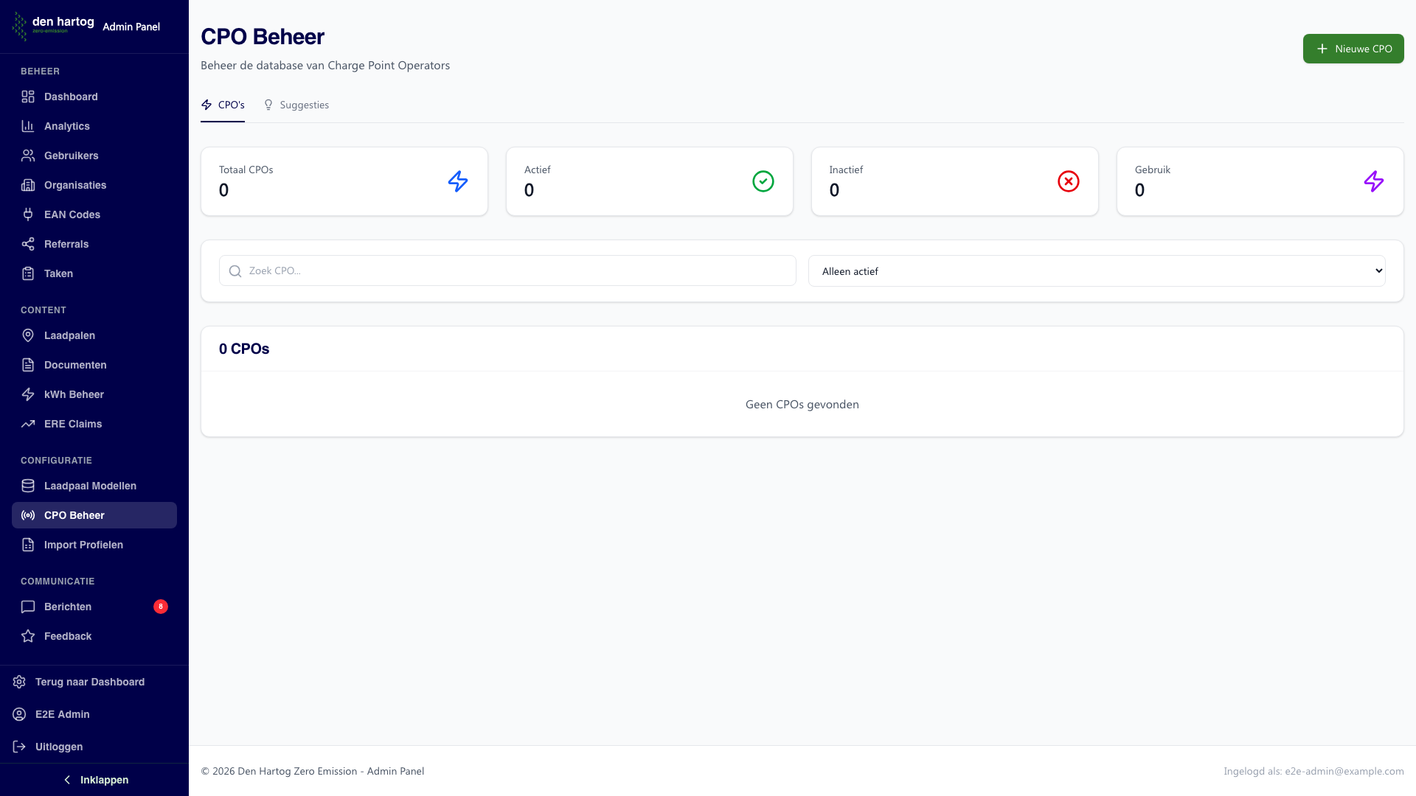The image size is (1416, 796).
Task: Select the CPO's tab
Action: [223, 105]
